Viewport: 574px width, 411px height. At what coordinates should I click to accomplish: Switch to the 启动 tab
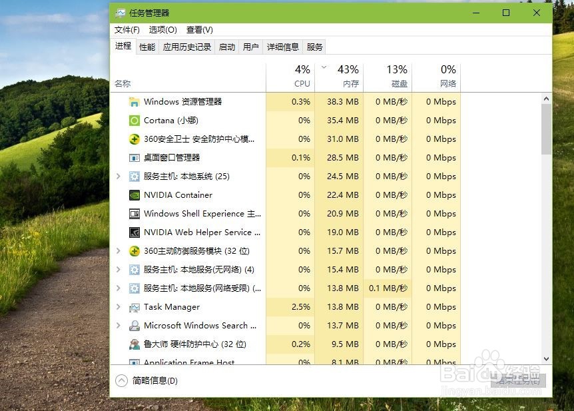pos(227,47)
